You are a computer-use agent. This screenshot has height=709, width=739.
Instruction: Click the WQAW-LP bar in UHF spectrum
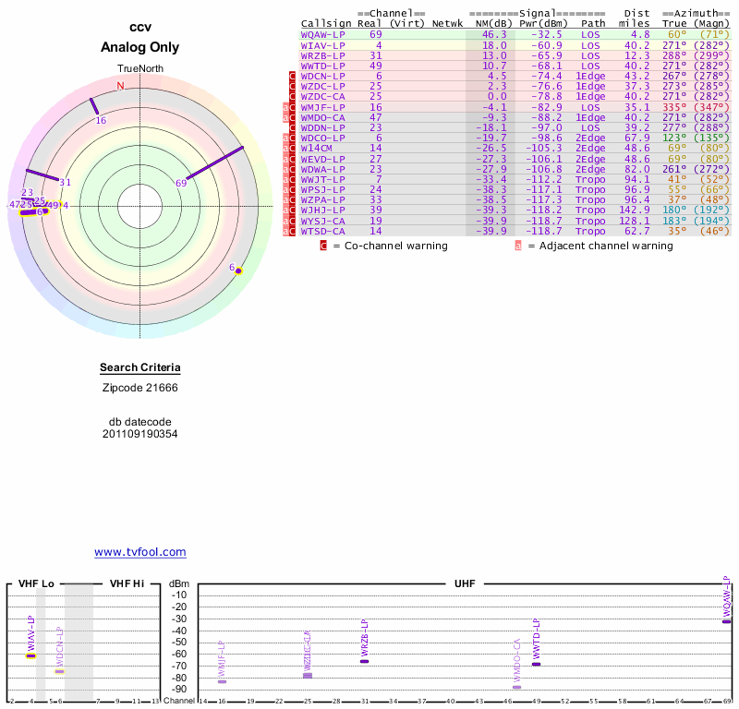726,621
